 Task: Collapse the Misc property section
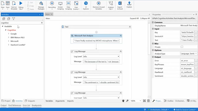pyautogui.click(x=153, y=43)
